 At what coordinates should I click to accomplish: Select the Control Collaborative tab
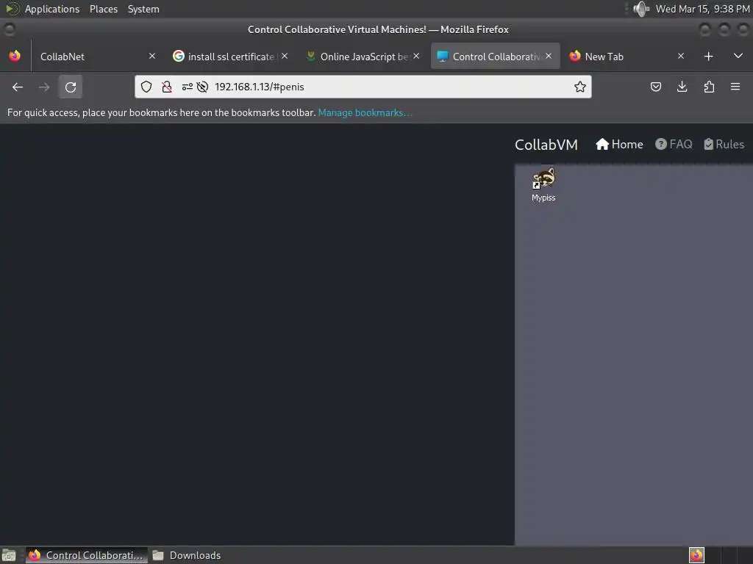(495, 57)
